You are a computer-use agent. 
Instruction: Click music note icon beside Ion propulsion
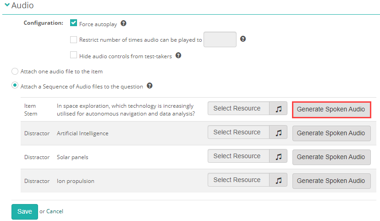click(x=278, y=180)
